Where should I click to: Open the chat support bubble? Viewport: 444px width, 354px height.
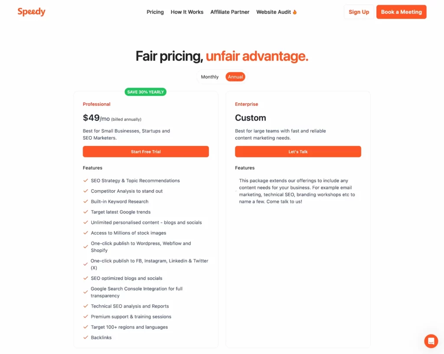pos(431,341)
